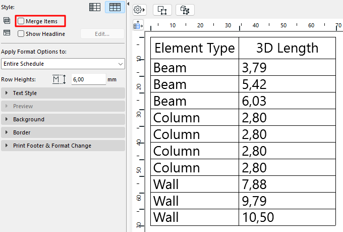The height and width of the screenshot is (232, 343).
Task: Click the 2D selection toolbar icon
Action: (162, 10)
